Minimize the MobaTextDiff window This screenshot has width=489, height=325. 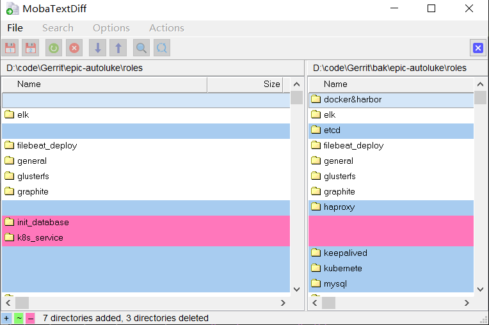394,8
